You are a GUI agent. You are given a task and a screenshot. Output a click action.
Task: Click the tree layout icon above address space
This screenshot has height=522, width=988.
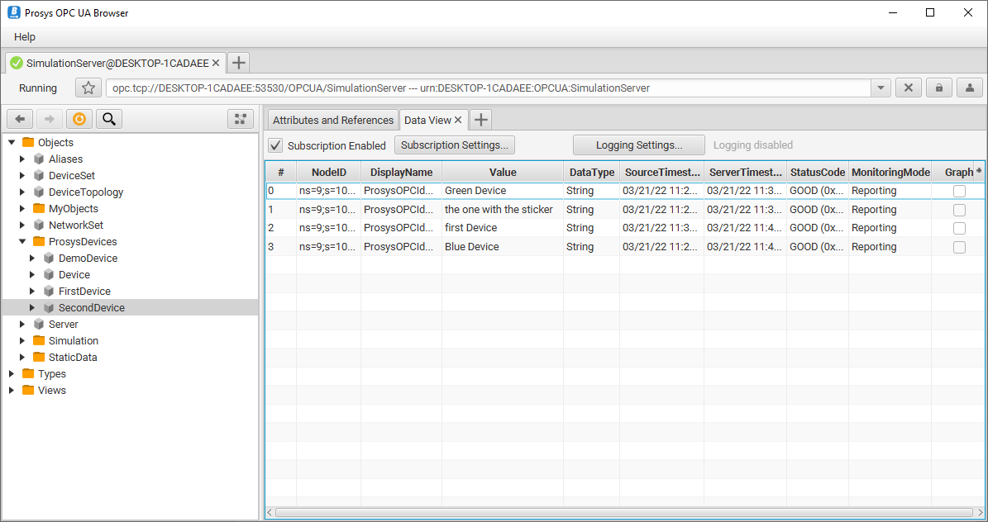tap(241, 119)
